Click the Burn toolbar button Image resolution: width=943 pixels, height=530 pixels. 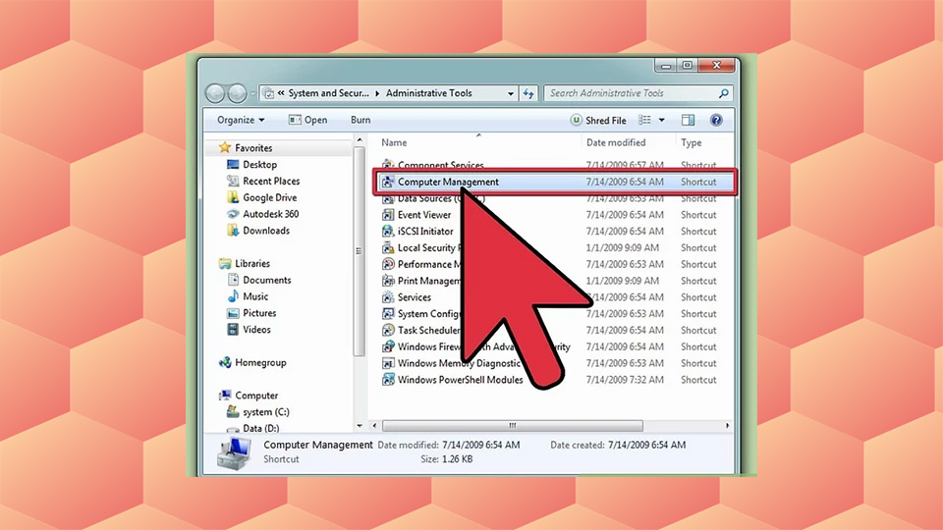coord(361,120)
